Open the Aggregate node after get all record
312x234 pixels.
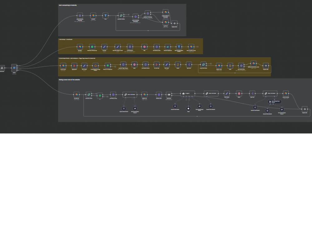click(74, 66)
